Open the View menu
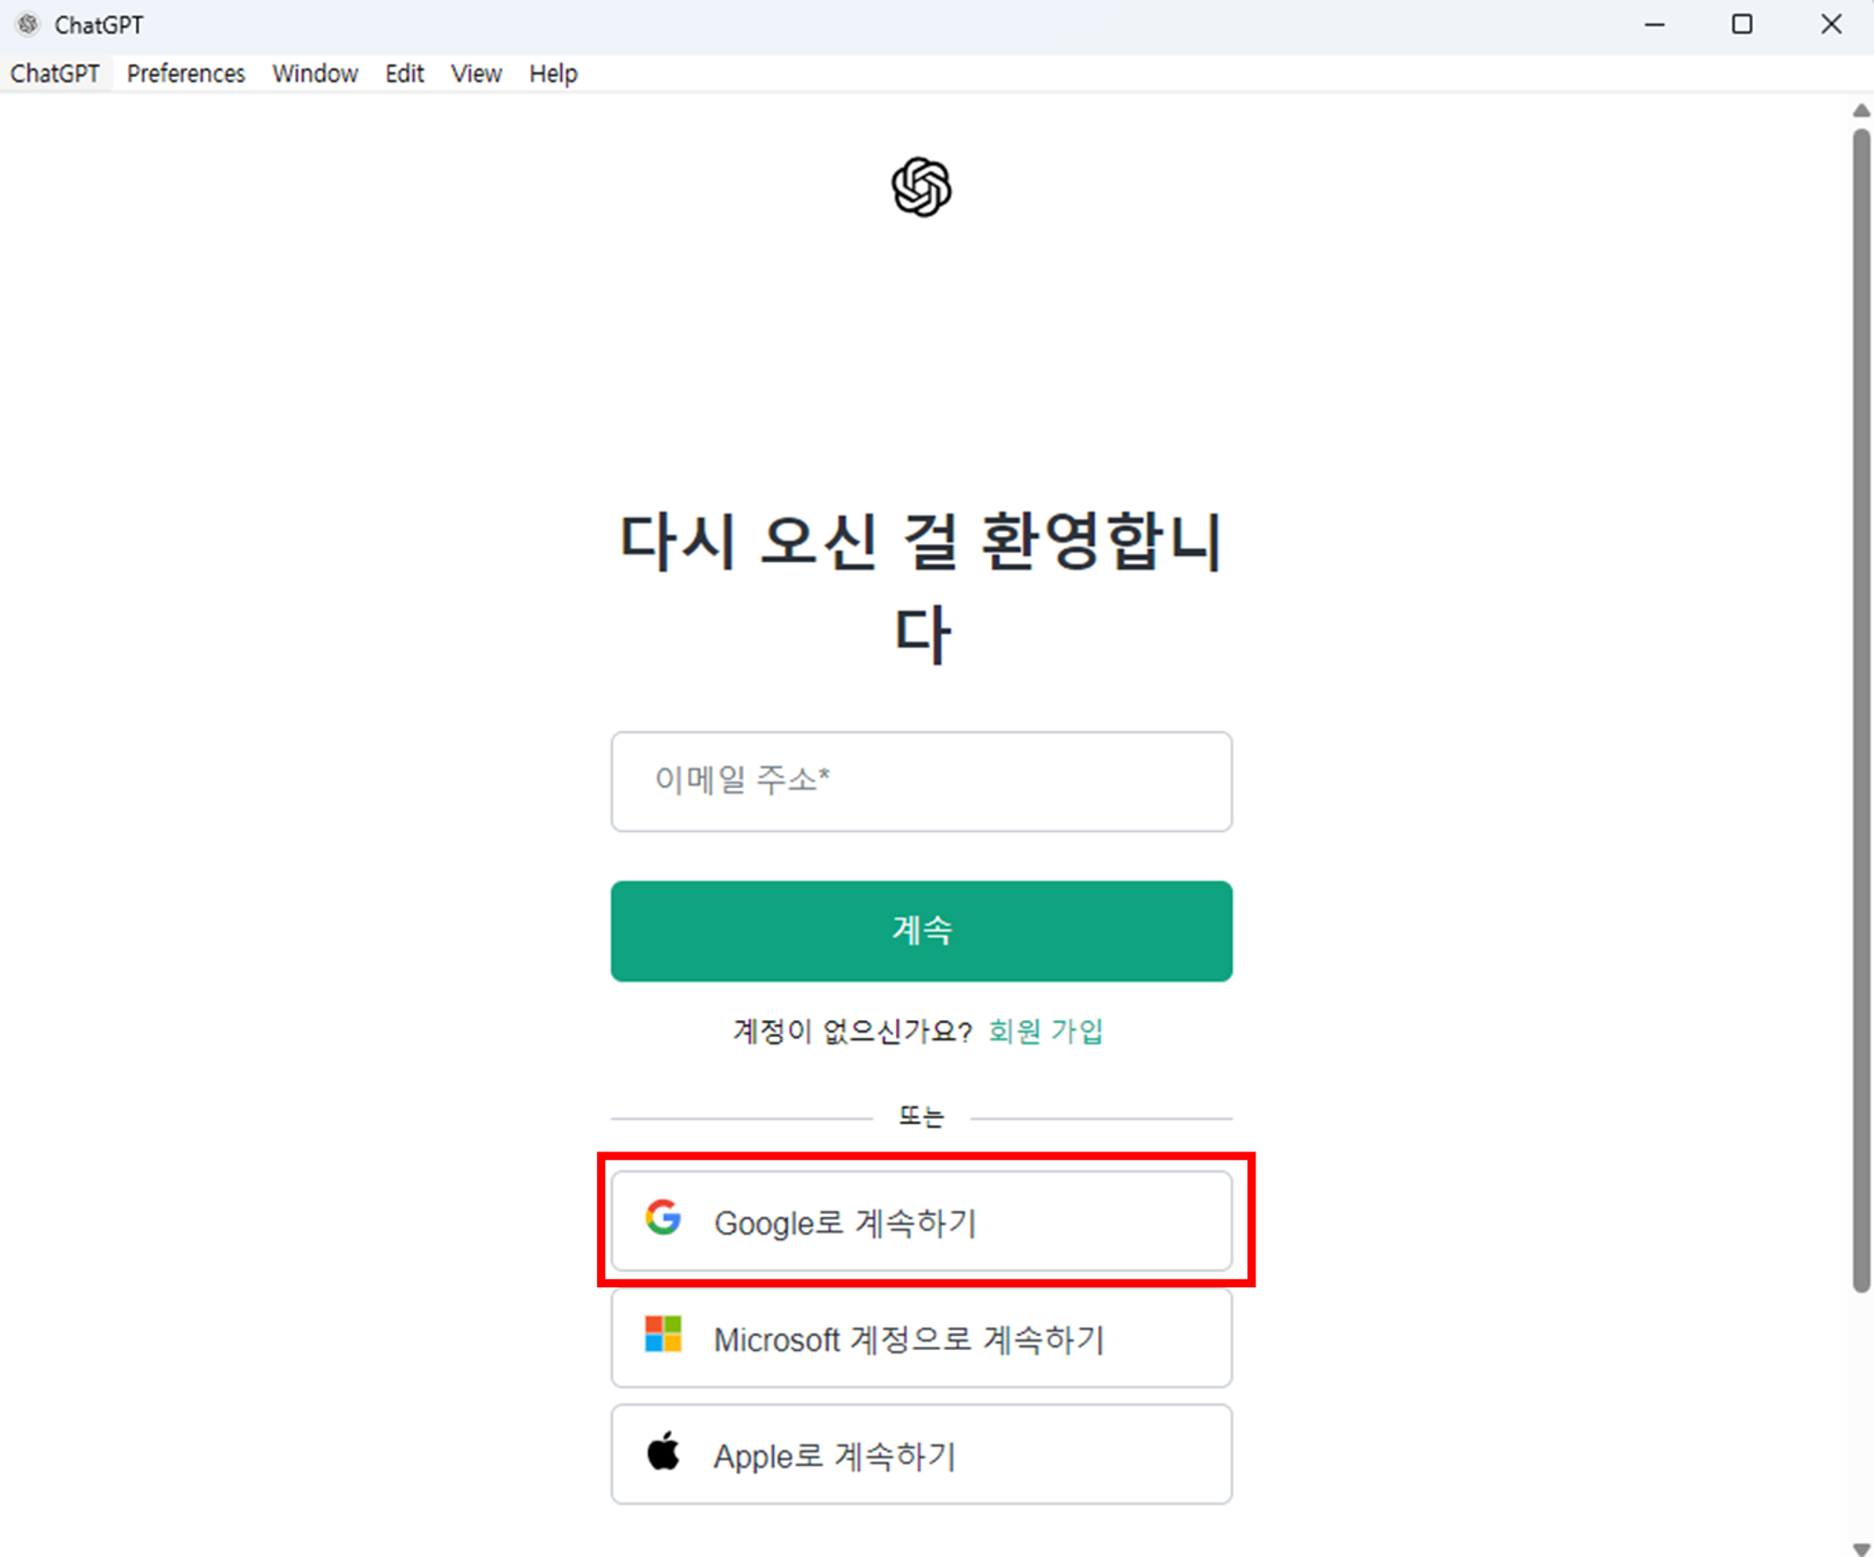1874x1557 pixels. tap(476, 73)
